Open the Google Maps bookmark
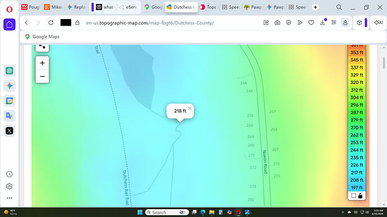387x217 pixels. tap(42, 37)
